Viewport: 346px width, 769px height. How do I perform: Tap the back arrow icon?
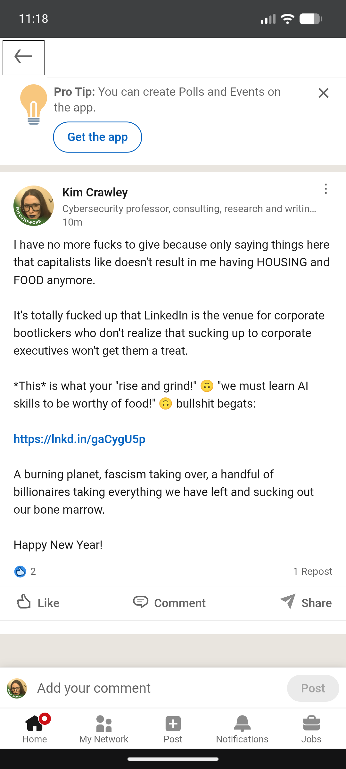tap(23, 57)
